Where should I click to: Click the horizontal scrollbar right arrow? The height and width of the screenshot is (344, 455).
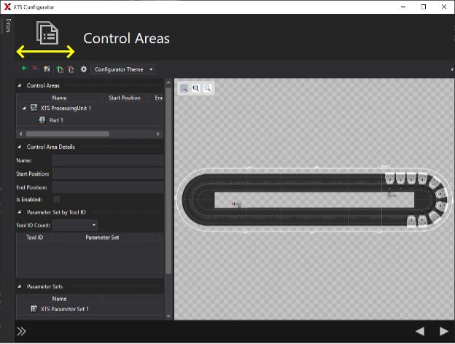pos(158,134)
